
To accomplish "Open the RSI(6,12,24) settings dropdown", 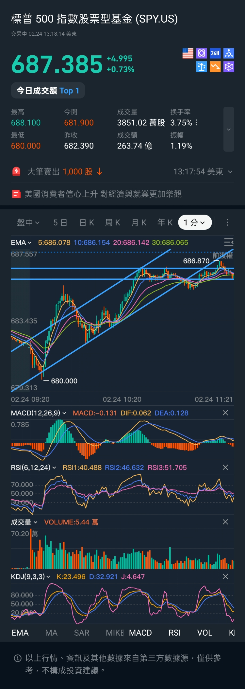I will coord(33,468).
